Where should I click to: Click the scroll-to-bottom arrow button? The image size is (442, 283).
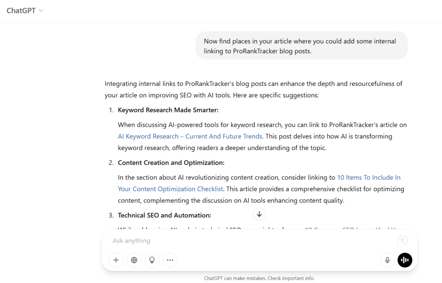pos(259,214)
